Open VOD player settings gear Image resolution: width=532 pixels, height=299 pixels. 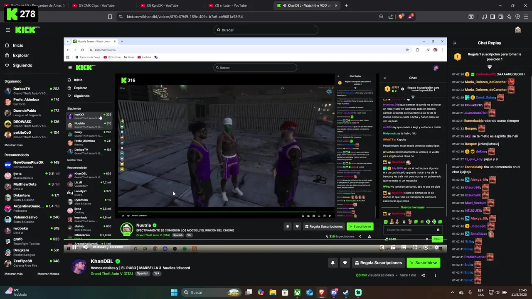pos(436,247)
